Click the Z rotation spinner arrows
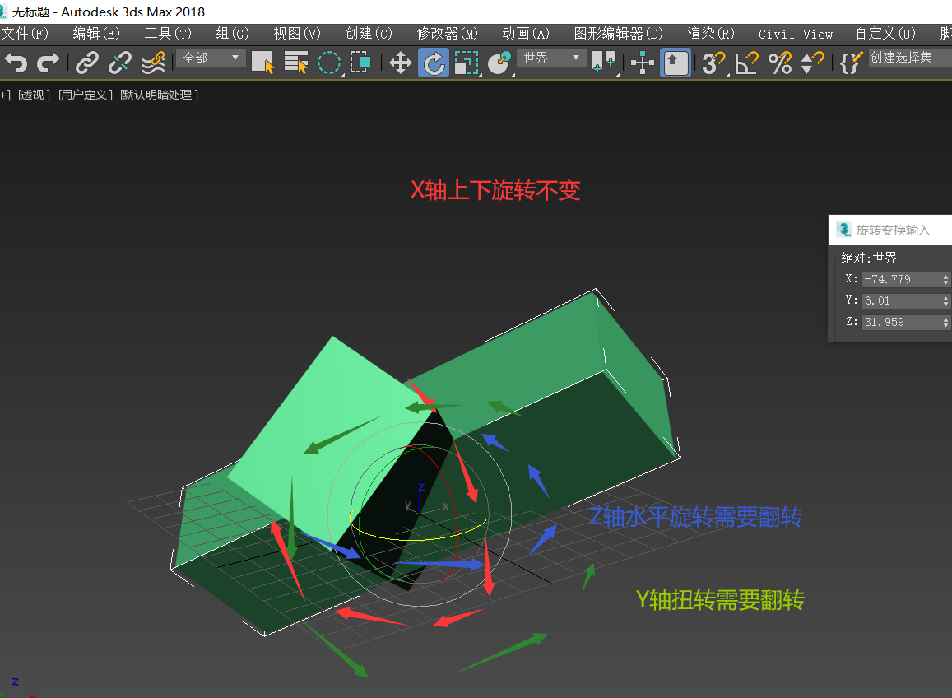This screenshot has height=698, width=952. [x=946, y=322]
